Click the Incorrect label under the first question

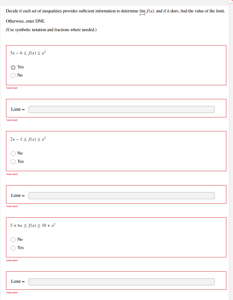[11, 88]
